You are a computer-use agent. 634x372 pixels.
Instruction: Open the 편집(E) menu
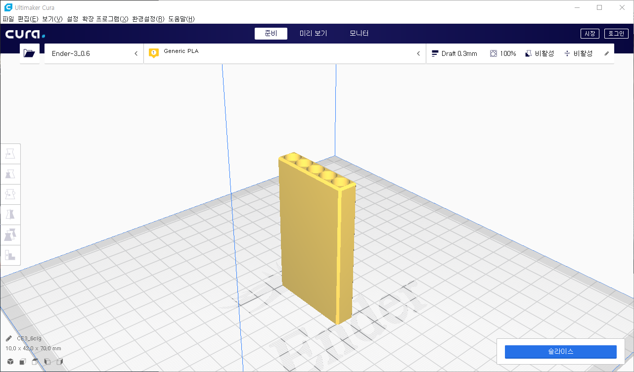28,19
